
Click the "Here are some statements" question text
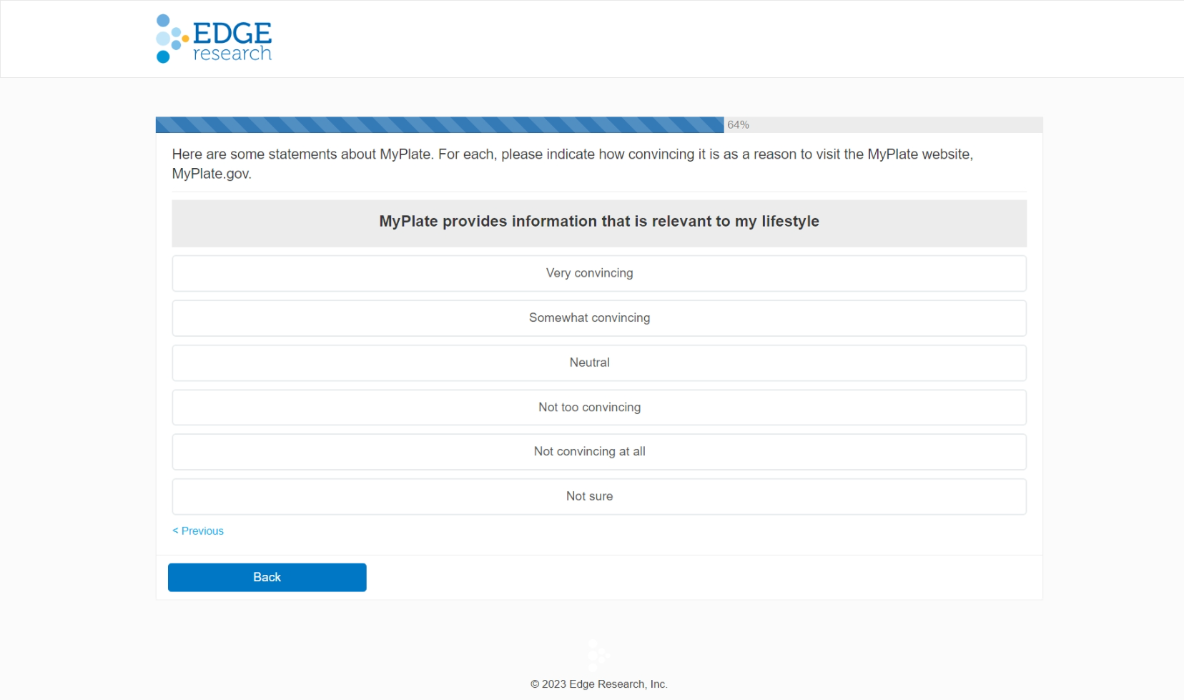573,164
